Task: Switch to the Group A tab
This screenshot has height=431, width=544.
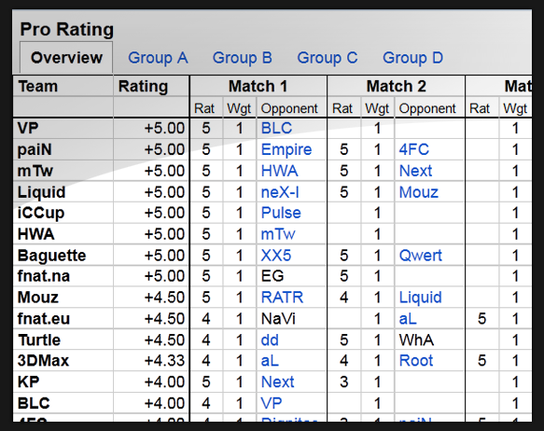Action: 158,58
